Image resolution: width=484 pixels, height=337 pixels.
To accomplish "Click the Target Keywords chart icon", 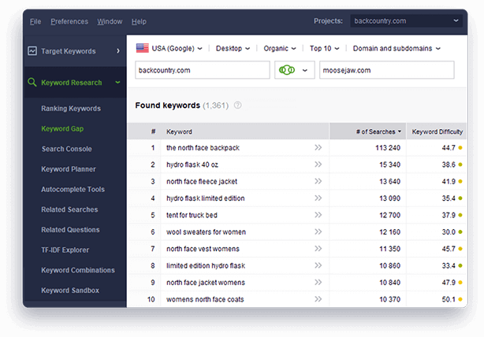I will point(32,51).
